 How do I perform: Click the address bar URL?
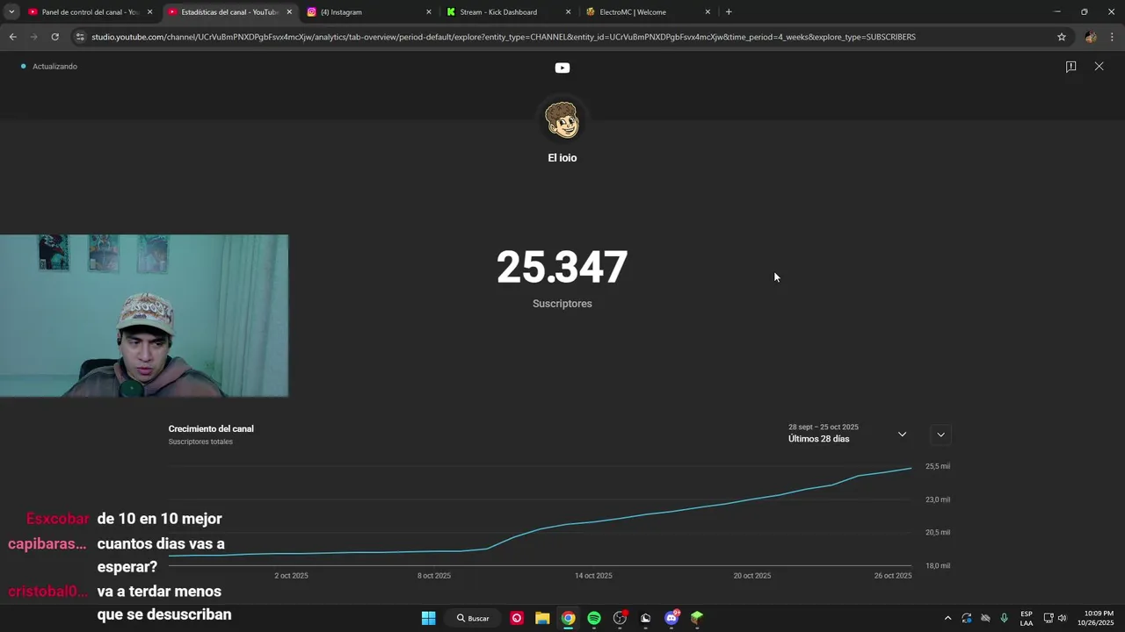click(x=504, y=37)
